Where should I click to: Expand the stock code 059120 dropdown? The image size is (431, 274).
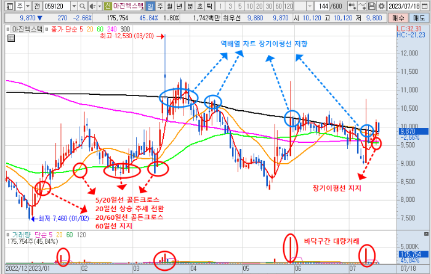(74, 6)
